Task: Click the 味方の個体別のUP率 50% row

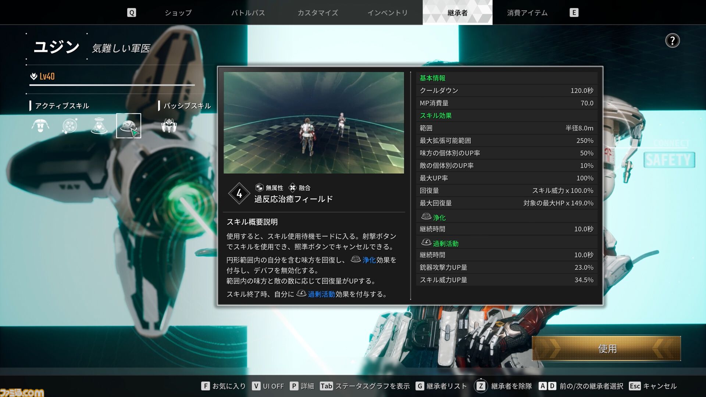Action: click(x=507, y=153)
